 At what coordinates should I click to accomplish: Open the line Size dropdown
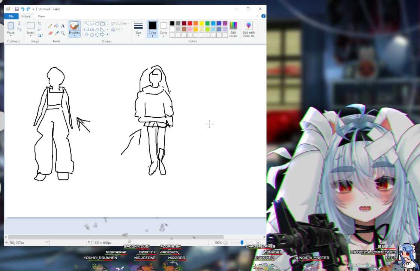pos(138,29)
